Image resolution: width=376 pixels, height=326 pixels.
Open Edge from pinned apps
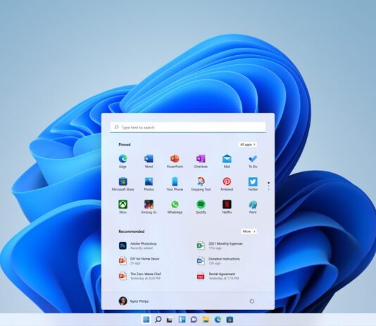[123, 161]
